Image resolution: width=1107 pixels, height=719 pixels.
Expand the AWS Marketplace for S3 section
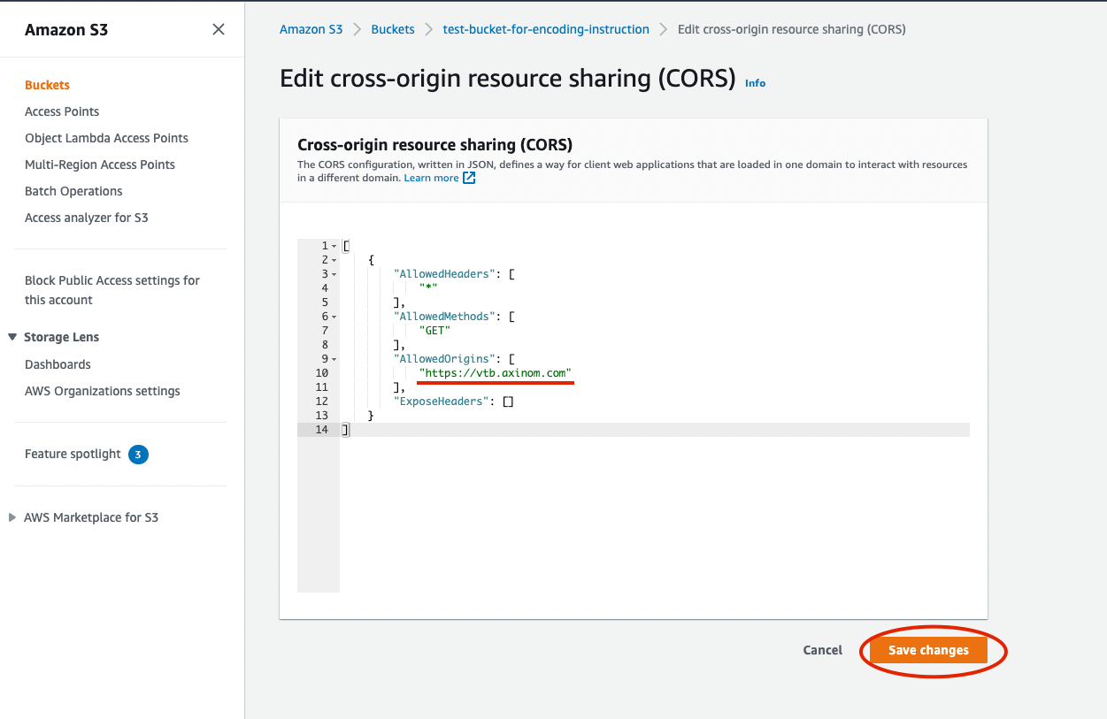pos(12,517)
